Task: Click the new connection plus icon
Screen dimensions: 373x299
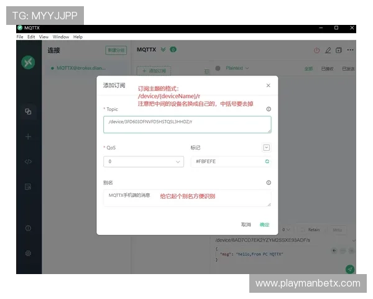Action: [28, 136]
